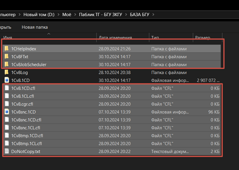This screenshot has width=239, height=170.
Task: Expand chevron after БАЗА БГУ breadcrumb
Action: pyautogui.click(x=153, y=15)
